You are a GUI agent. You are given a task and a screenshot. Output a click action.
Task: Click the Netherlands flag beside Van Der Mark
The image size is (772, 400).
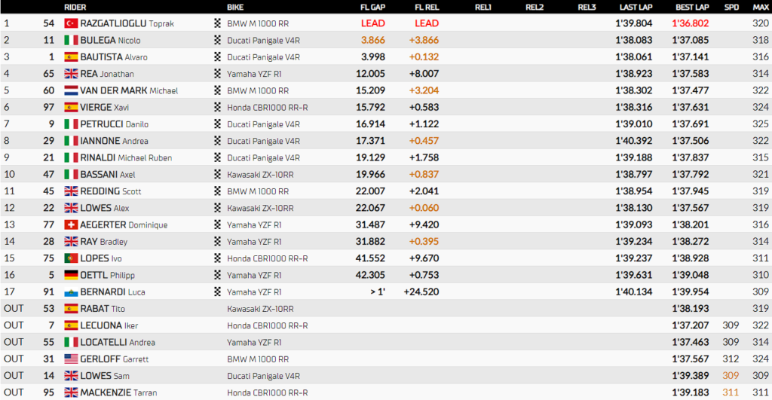[x=72, y=90]
